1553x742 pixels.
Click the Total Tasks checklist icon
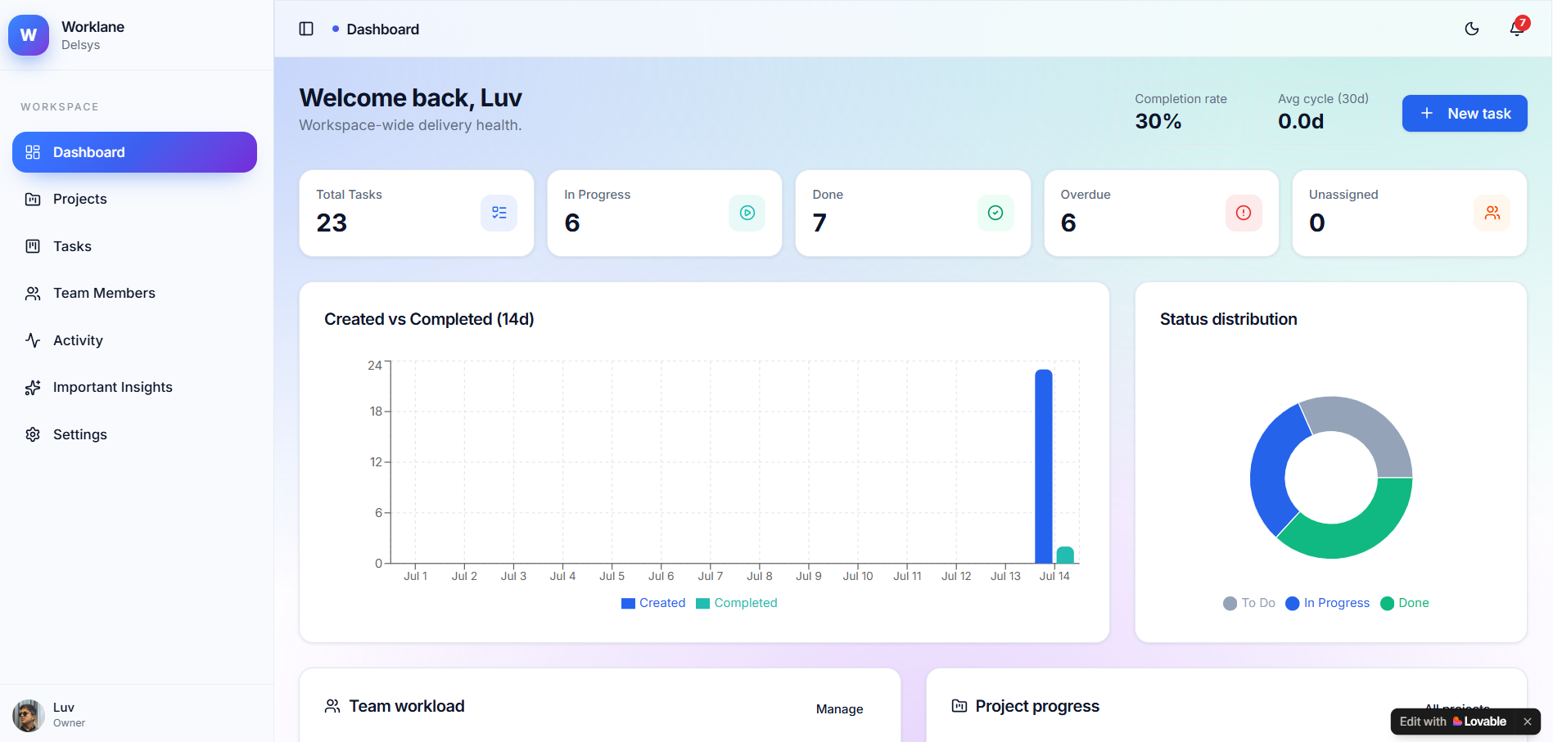pyautogui.click(x=499, y=213)
